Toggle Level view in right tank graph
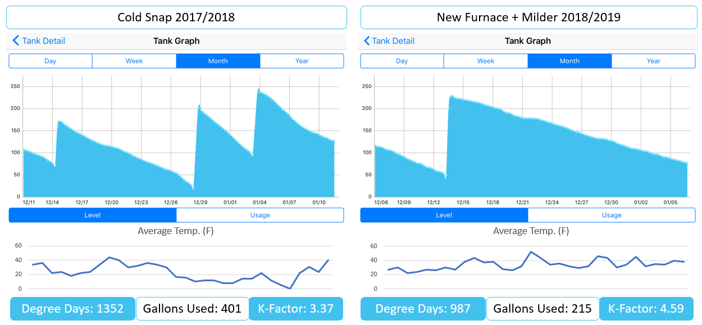This screenshot has height=325, width=702. (x=444, y=215)
